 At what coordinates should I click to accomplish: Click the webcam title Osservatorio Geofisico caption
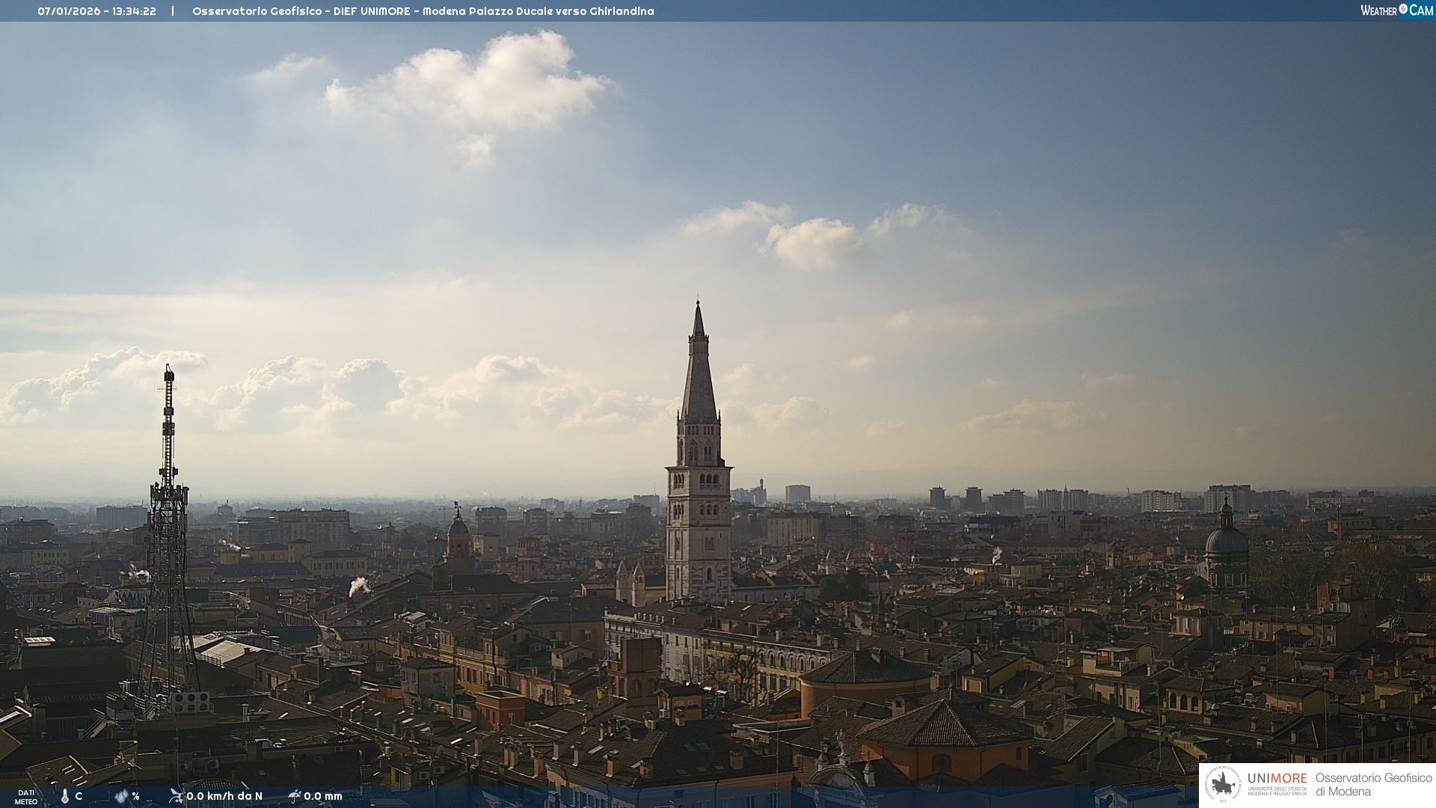coord(423,11)
